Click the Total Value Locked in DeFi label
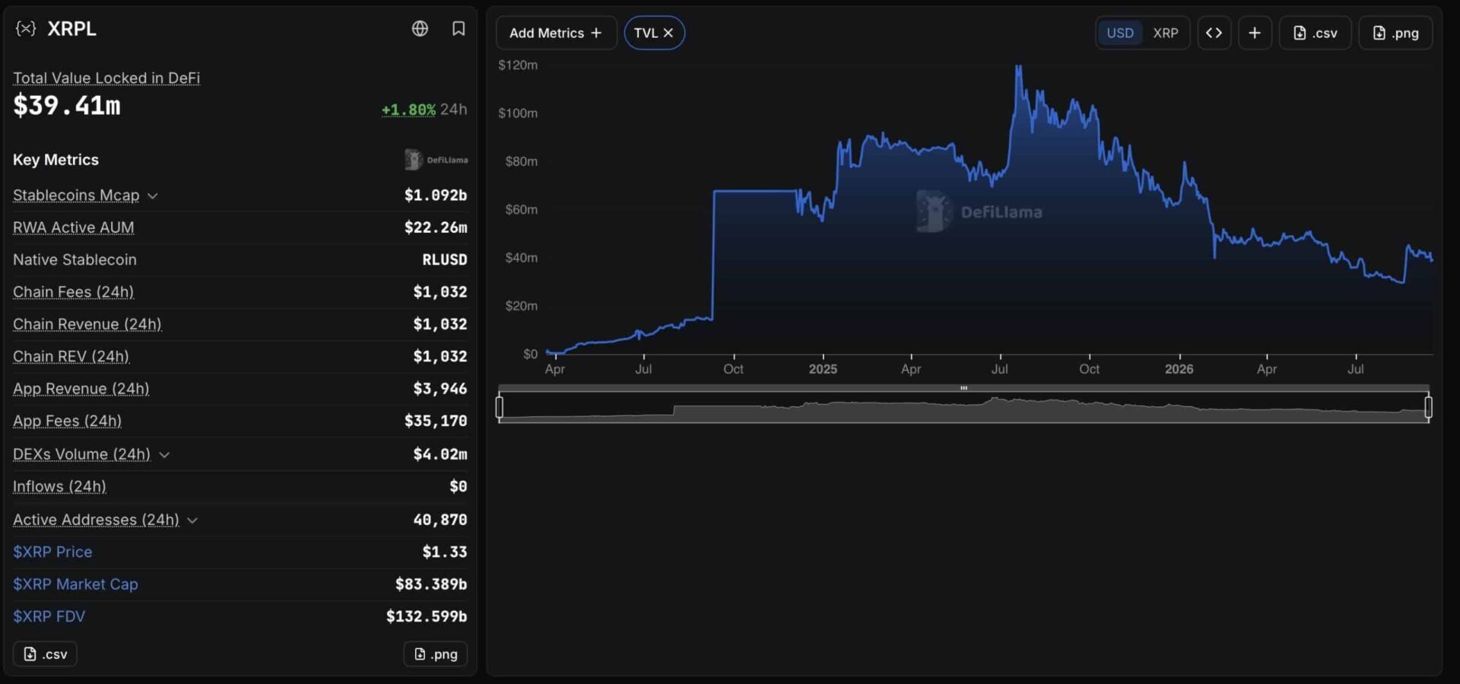 (106, 78)
